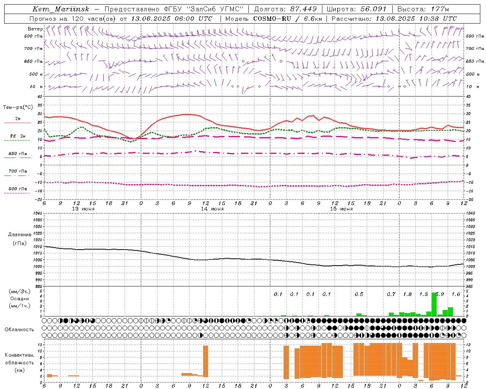The height and width of the screenshot is (389, 486).
Task: Click the 1.3 precipitation amount value
Action: click(x=423, y=294)
